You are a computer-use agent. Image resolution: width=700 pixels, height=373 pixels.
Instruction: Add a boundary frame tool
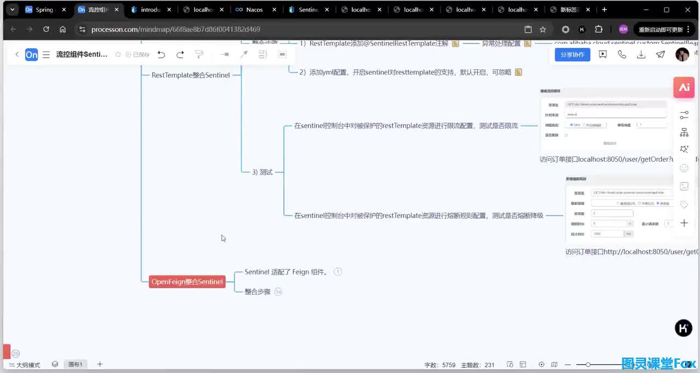click(282, 55)
